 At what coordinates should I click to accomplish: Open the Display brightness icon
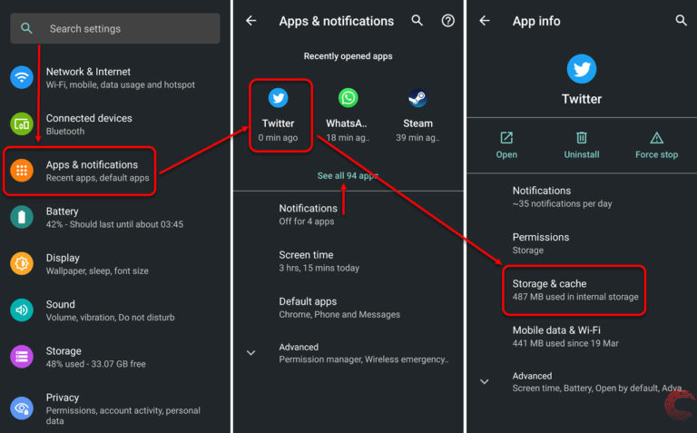(22, 263)
